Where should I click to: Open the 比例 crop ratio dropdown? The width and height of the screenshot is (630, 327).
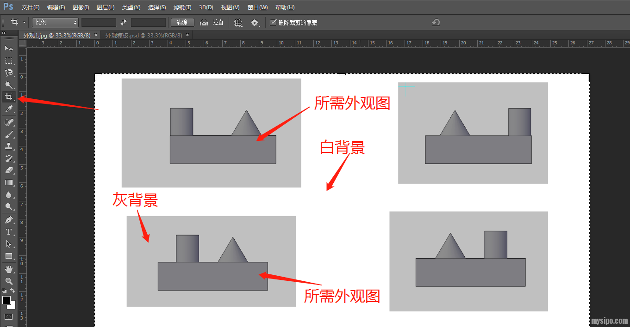(56, 22)
